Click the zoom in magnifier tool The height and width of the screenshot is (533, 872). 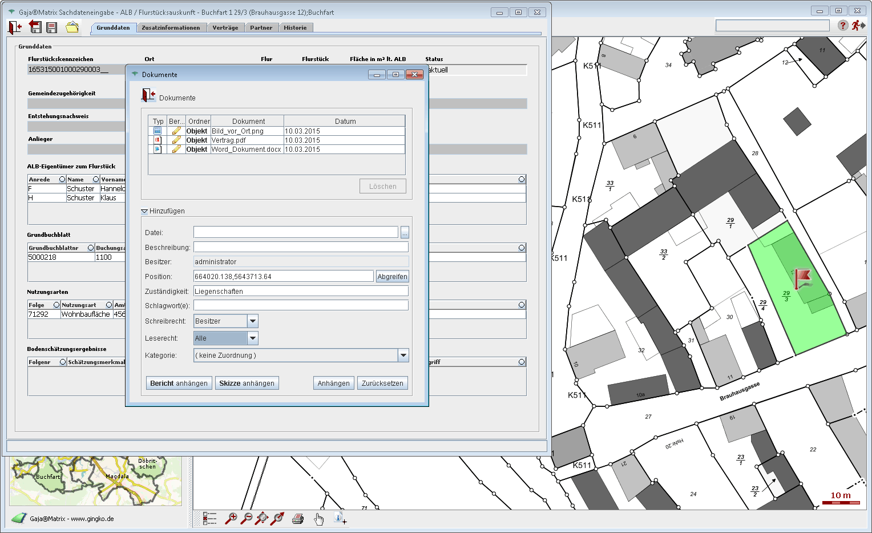pos(231,518)
